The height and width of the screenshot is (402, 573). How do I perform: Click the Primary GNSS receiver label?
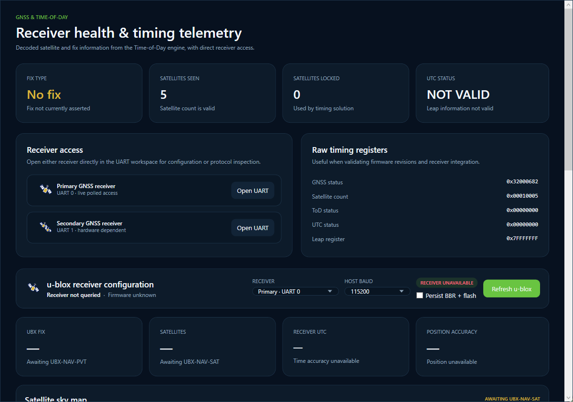click(x=86, y=186)
